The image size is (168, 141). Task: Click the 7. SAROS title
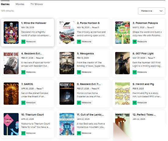pos(27,84)
